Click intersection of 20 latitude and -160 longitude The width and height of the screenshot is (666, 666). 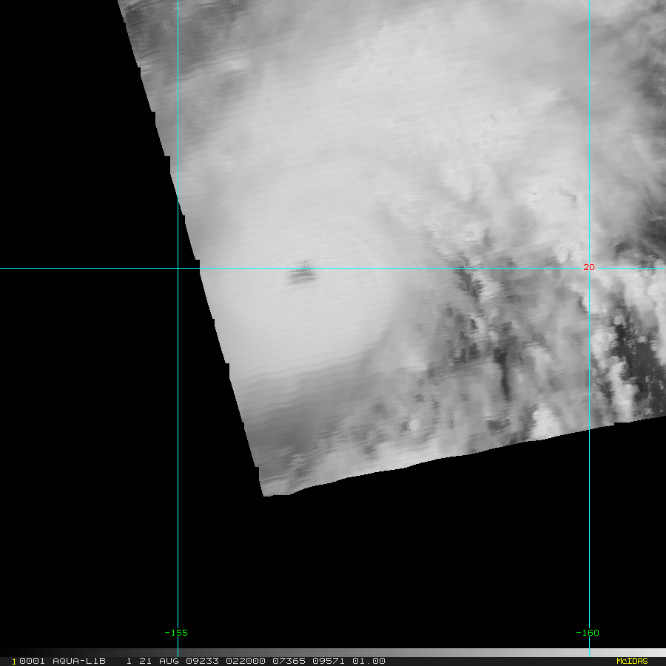(x=589, y=268)
